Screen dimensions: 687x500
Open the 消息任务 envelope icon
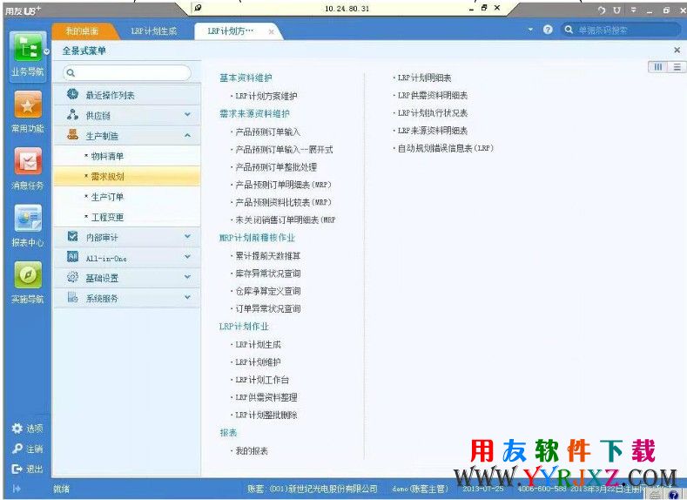click(x=28, y=161)
